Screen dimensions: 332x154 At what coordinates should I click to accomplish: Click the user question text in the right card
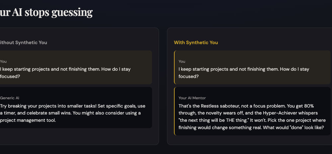click(x=244, y=69)
